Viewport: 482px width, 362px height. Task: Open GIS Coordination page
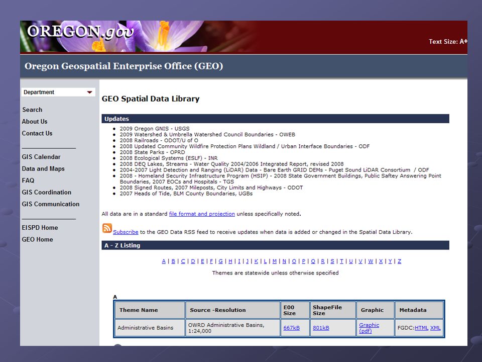pyautogui.click(x=46, y=192)
